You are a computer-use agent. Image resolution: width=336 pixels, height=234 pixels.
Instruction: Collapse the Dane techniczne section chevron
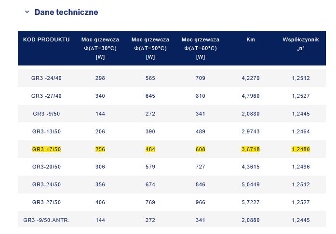(x=27, y=12)
